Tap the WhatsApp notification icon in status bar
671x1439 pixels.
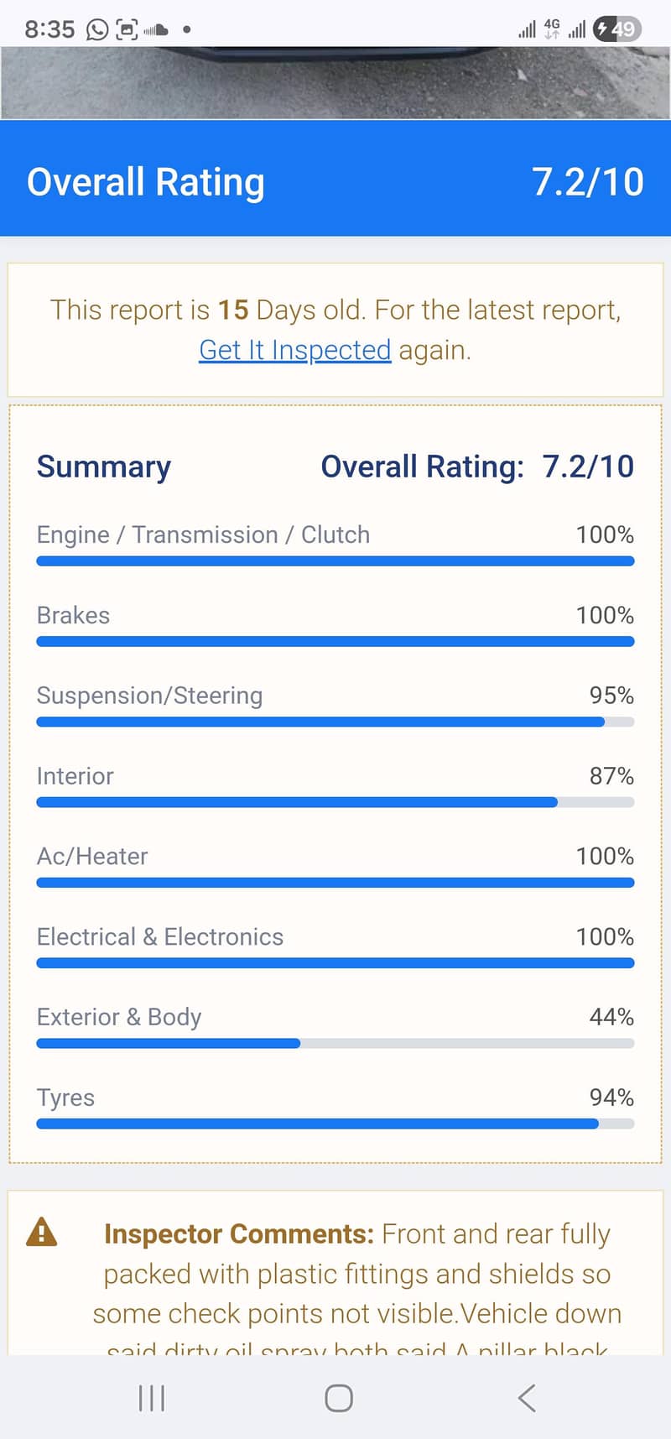98,30
